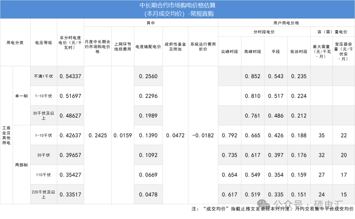Click the WeChat logo in the watermark

pos(264,204)
